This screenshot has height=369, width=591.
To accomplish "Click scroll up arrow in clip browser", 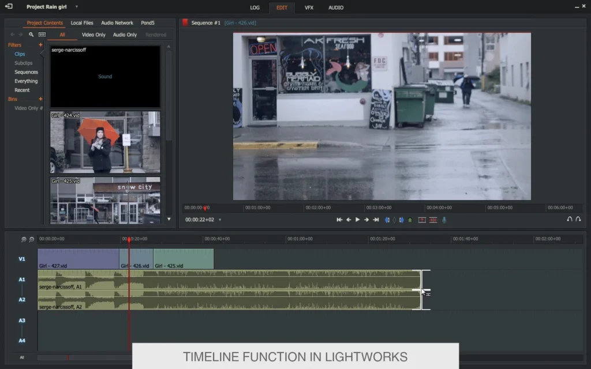I will coord(169,46).
